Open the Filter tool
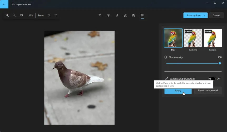Viewport: 227px width, 132px height. coord(117,15)
